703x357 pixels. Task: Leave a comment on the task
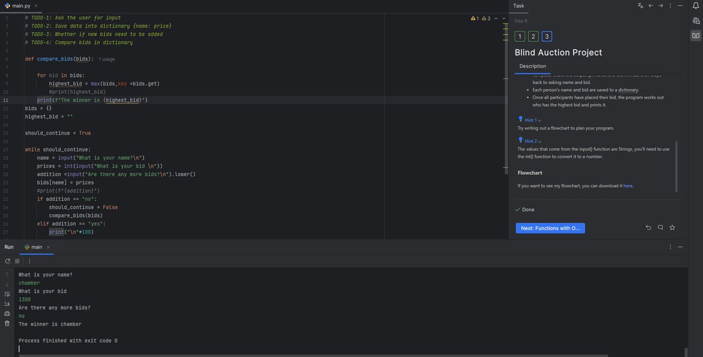pyautogui.click(x=660, y=227)
